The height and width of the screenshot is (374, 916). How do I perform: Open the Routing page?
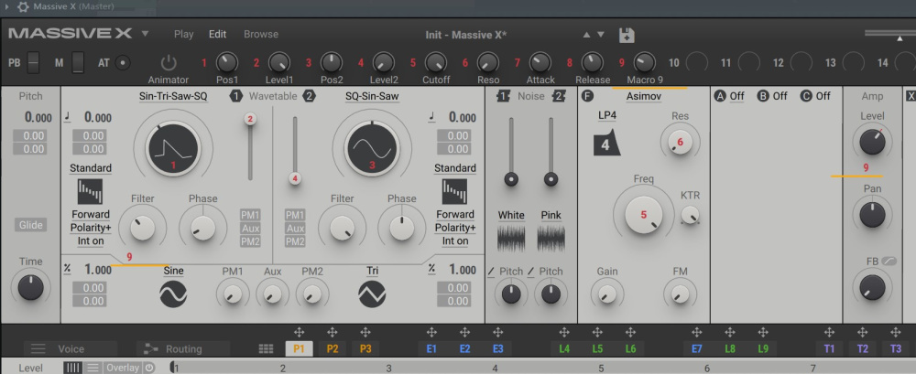(183, 349)
